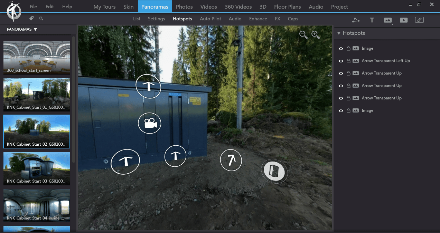Lock the topmost Image hotspot
Screen dimensions: 440x233
point(348,48)
